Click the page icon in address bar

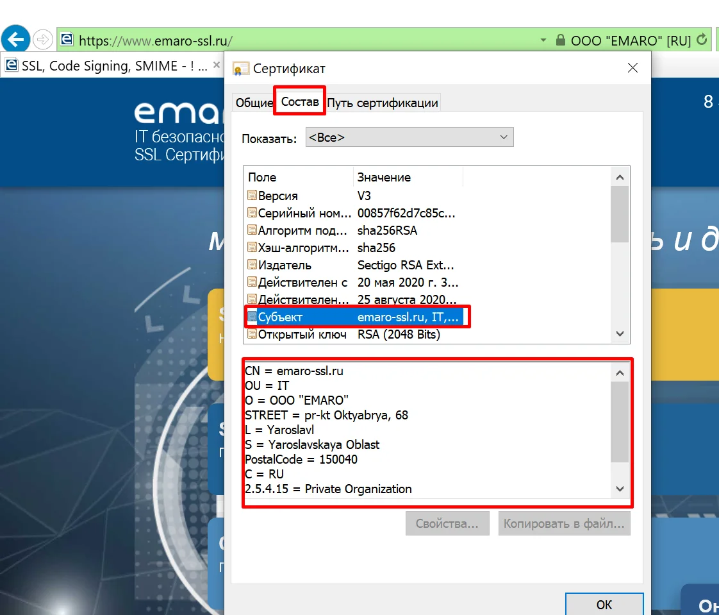point(67,40)
